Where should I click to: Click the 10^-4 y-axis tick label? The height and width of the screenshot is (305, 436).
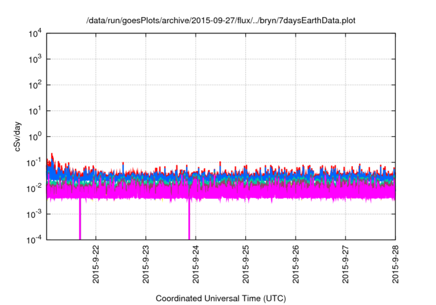pos(34,240)
